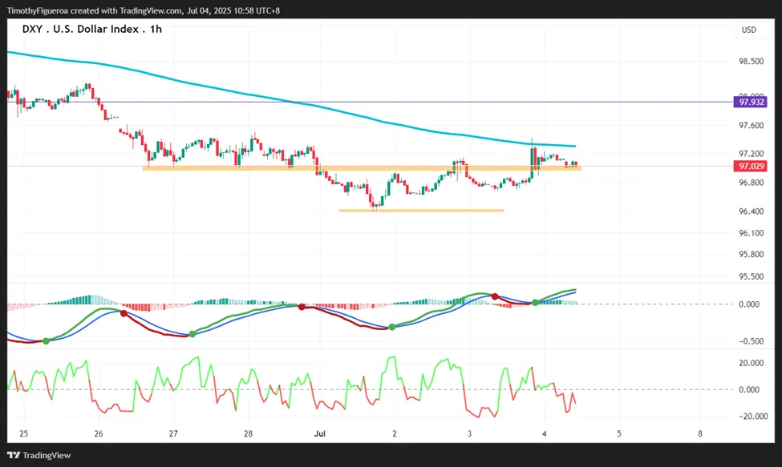Select the 97.932 purple price label
This screenshot has height=467, width=782.
pos(751,102)
